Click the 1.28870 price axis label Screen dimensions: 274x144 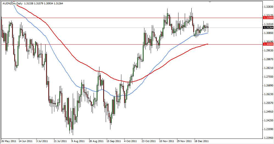[268, 59]
